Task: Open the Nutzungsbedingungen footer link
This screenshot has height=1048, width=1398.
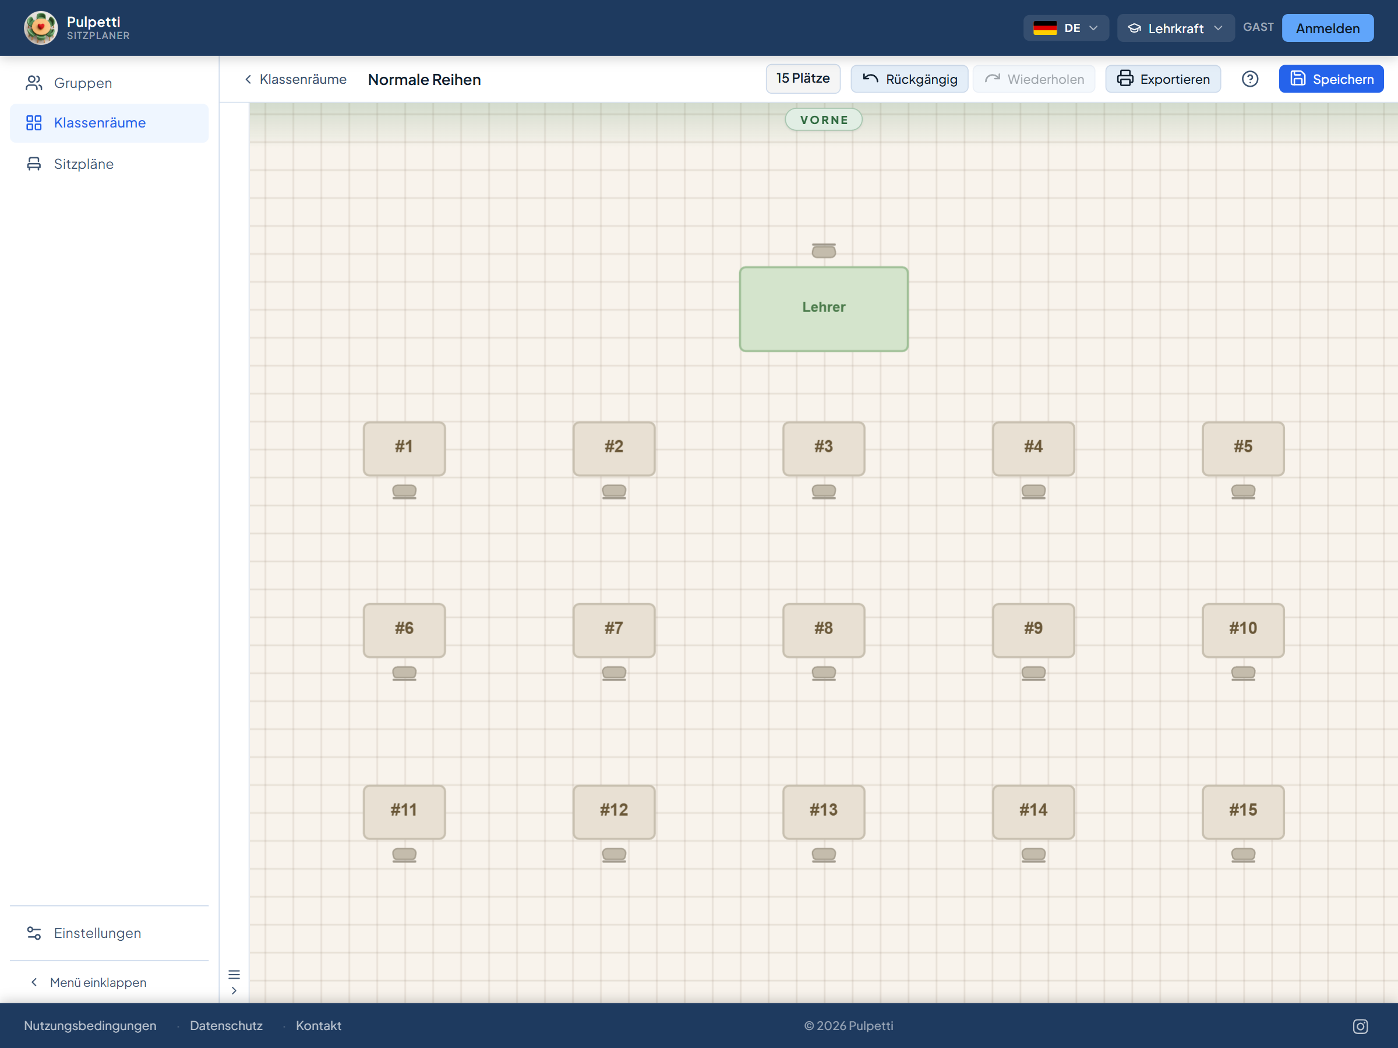Action: tap(90, 1026)
